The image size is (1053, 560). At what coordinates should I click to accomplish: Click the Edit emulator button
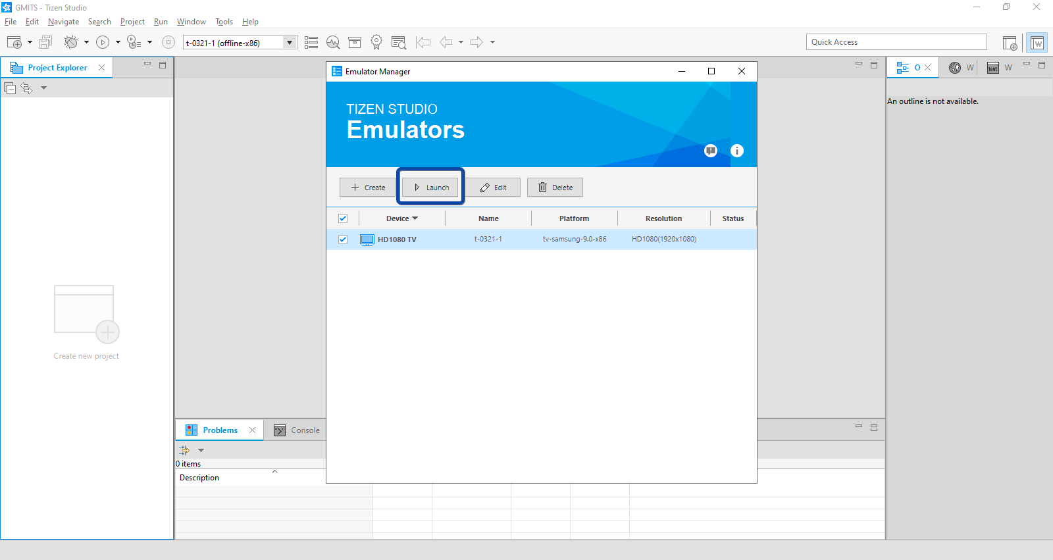493,188
